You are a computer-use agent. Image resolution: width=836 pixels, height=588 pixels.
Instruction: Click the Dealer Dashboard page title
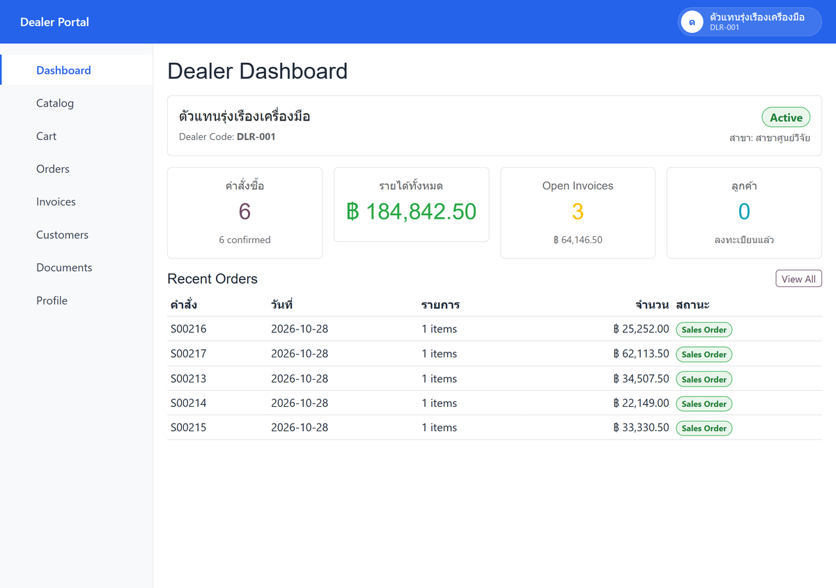pyautogui.click(x=258, y=71)
